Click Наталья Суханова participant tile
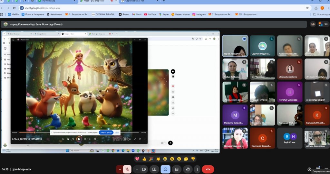Viewport: 330px width, 174px height. (x=290, y=92)
